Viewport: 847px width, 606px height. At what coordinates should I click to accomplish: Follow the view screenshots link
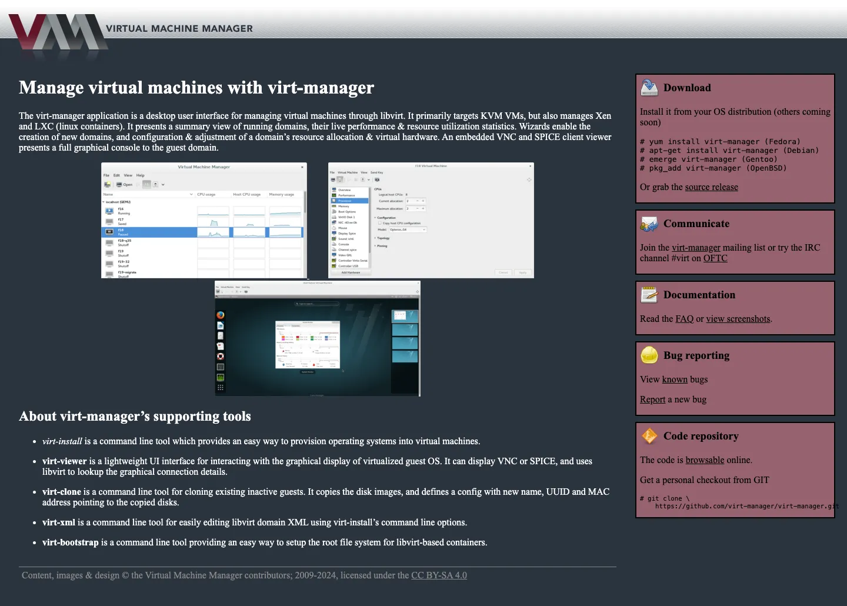point(738,319)
